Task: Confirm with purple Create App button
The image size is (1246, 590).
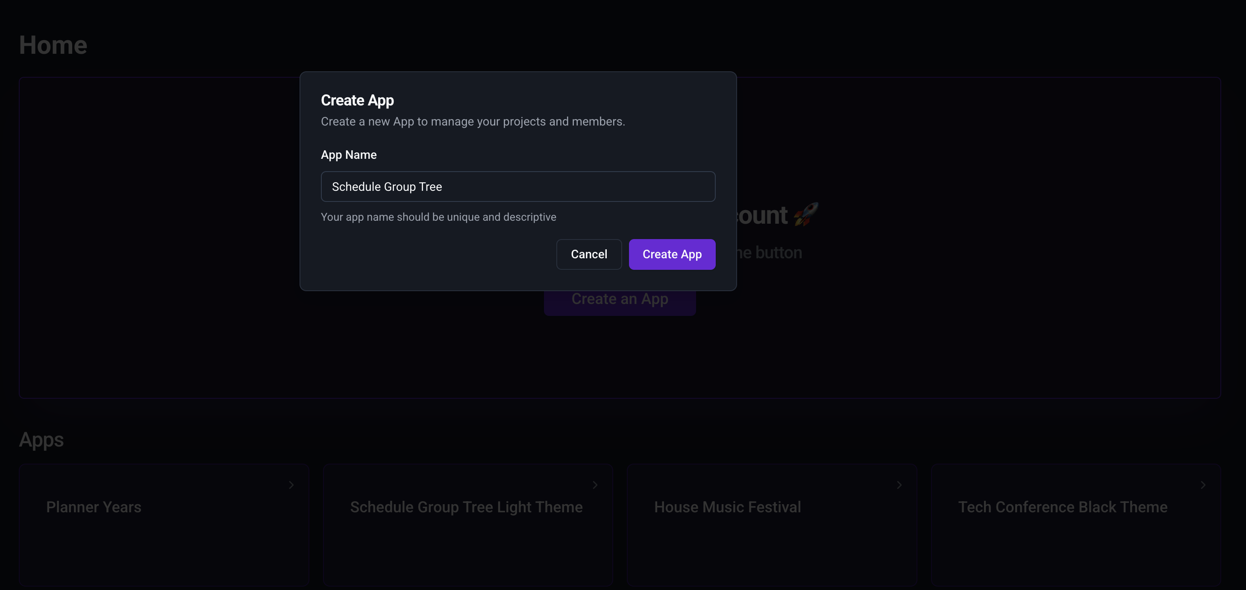Action: click(671, 254)
